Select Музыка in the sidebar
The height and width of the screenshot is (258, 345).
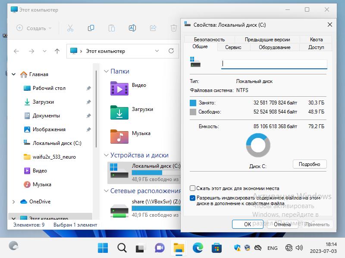pyautogui.click(x=42, y=184)
